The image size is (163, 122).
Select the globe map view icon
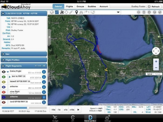point(52,12)
